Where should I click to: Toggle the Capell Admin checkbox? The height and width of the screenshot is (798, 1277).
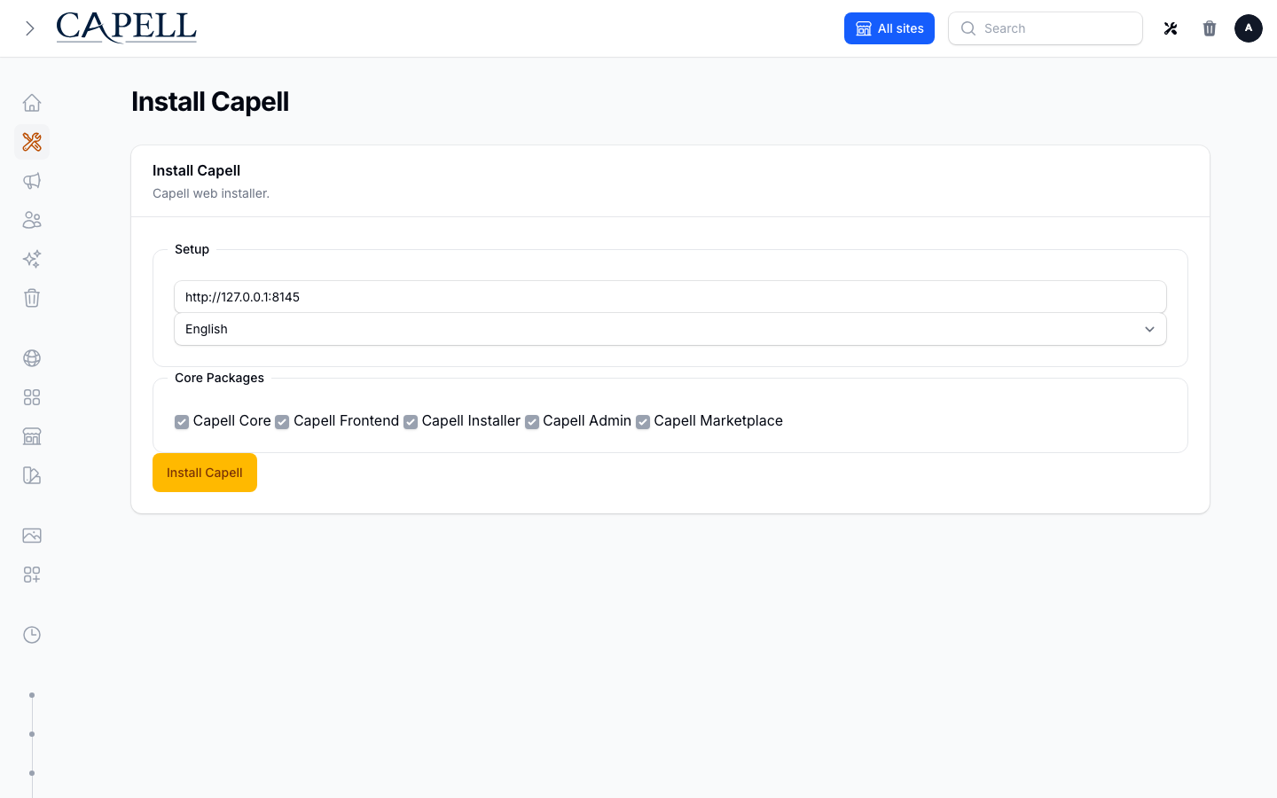(532, 422)
